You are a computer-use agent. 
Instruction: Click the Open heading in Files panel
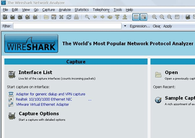tap(171, 73)
